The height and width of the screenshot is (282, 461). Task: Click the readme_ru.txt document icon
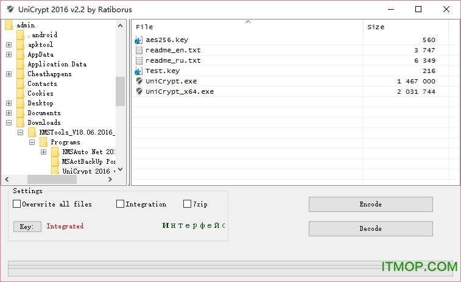[x=138, y=61]
